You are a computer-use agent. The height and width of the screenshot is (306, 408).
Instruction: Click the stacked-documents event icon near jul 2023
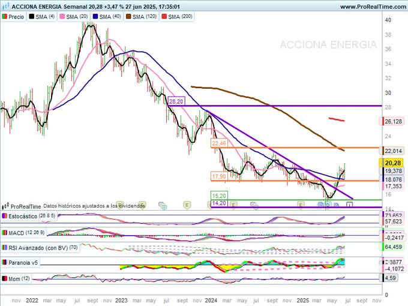point(163,206)
